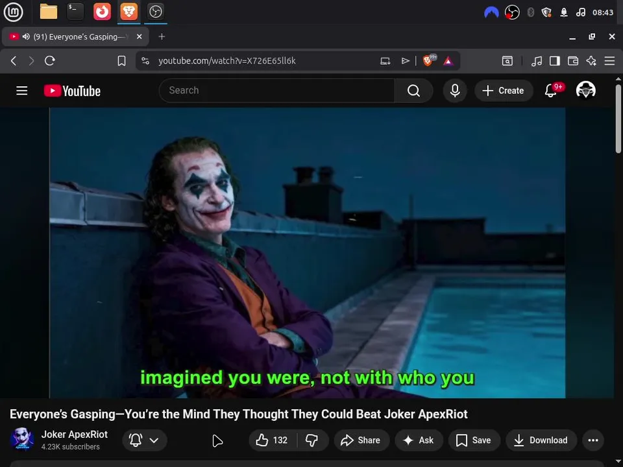Open the Brave main hamburger menu

[x=609, y=61]
